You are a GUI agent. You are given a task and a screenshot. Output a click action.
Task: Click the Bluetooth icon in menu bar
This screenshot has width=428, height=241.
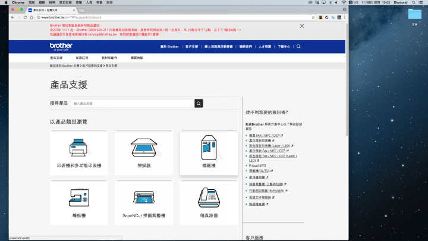point(330,2)
